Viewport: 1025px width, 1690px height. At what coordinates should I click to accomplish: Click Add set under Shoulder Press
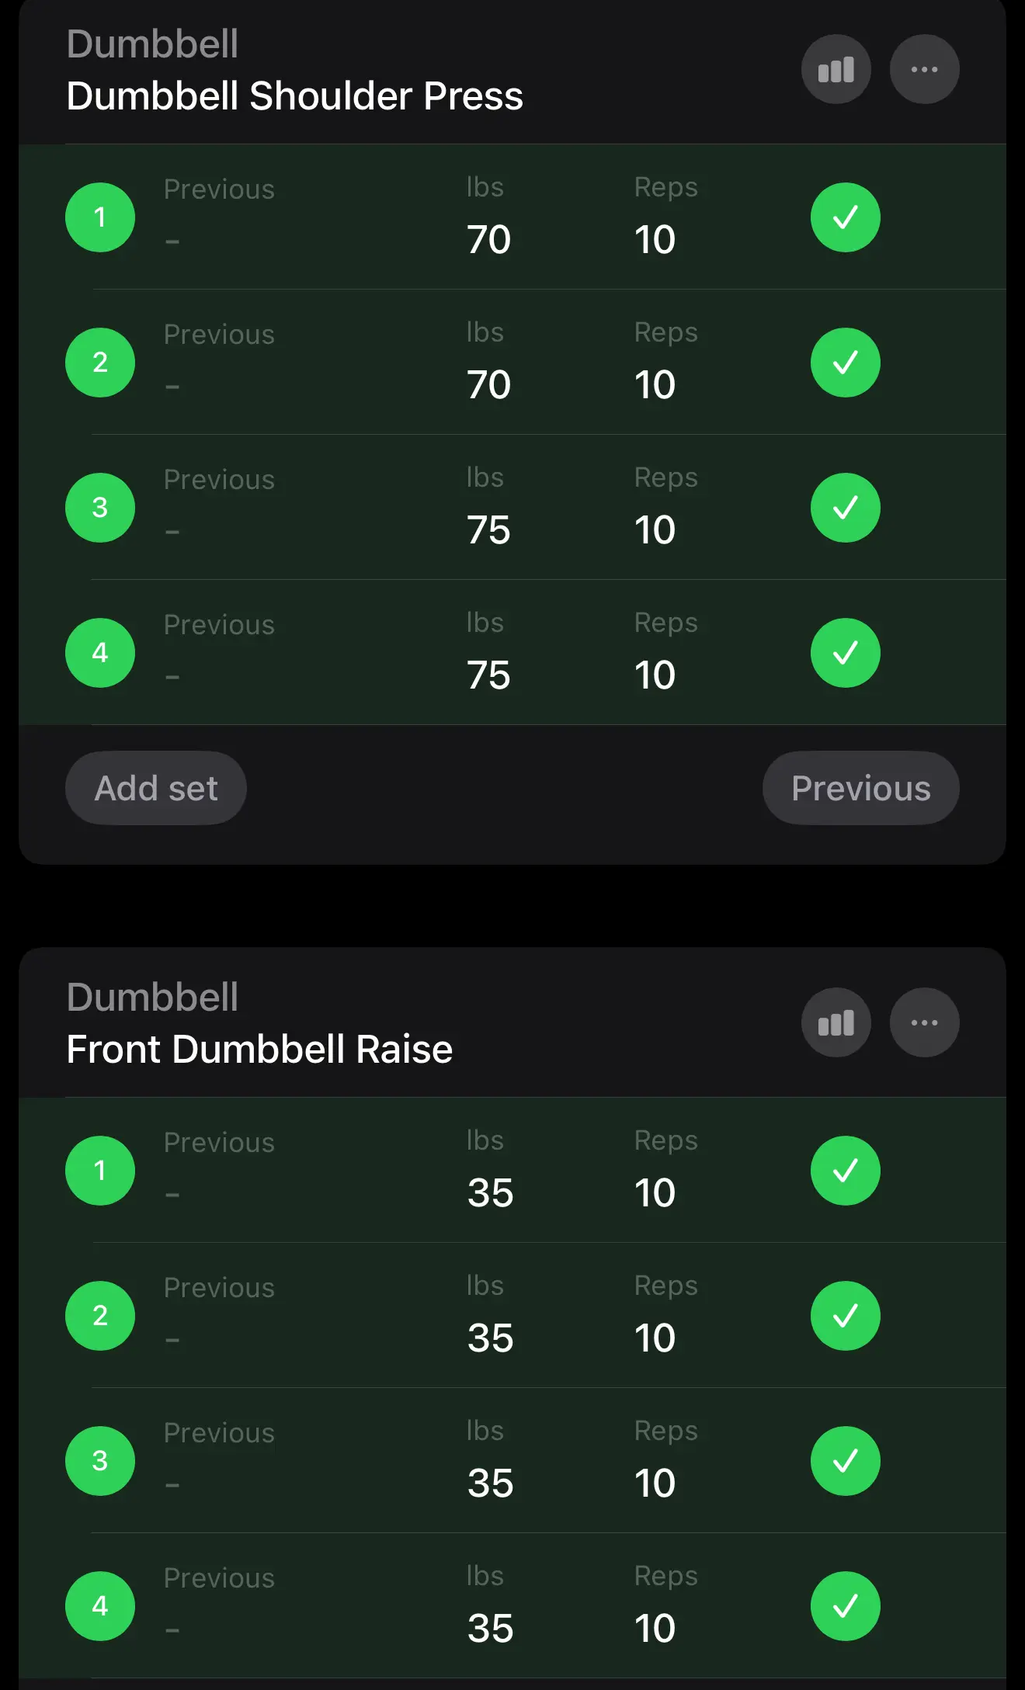pos(156,788)
